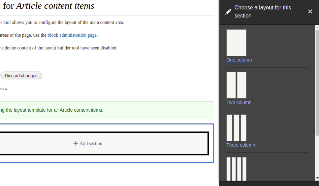
Task: Click the green layout template status message
Action: pyautogui.click(x=107, y=110)
